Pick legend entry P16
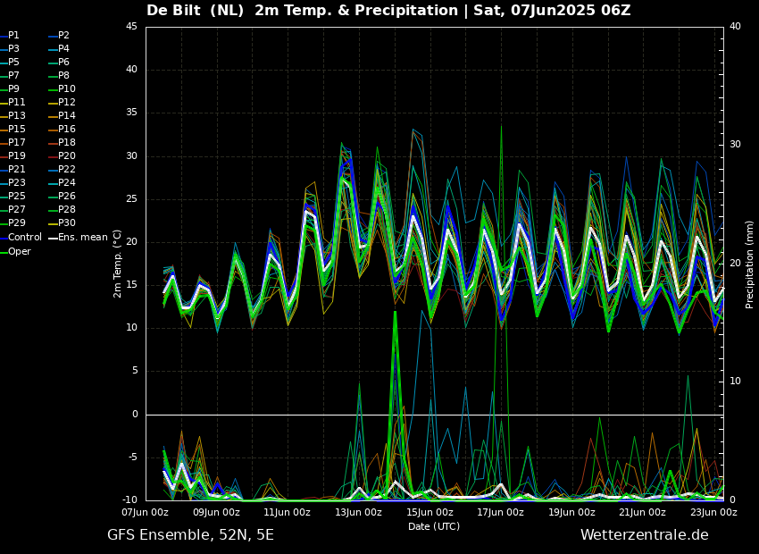Screen dimensions: 759x554 click(x=62, y=130)
